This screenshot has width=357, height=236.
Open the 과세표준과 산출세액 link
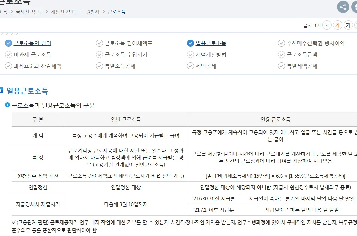[x=37, y=66]
